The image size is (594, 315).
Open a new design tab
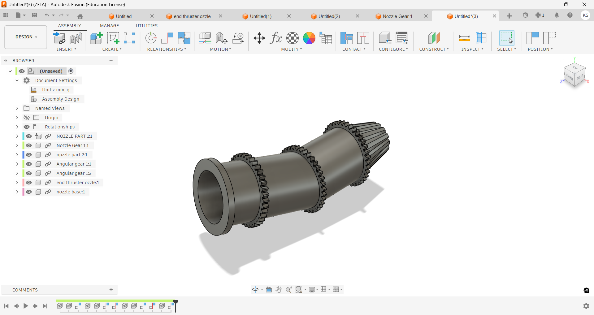tap(509, 16)
